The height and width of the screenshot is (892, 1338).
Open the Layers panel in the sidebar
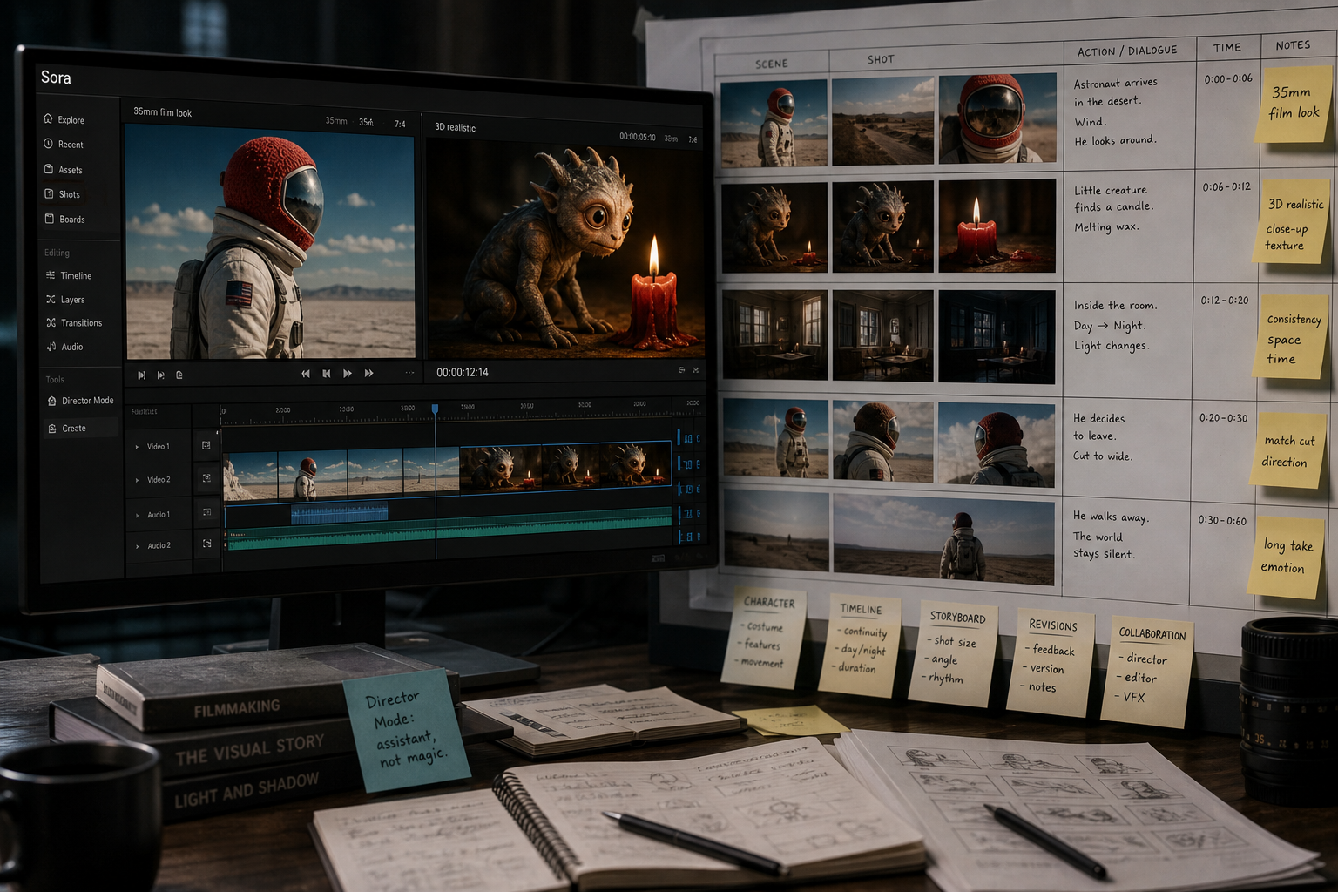tap(65, 300)
